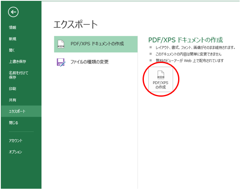Open the アカウント (Account) page

pos(15,140)
